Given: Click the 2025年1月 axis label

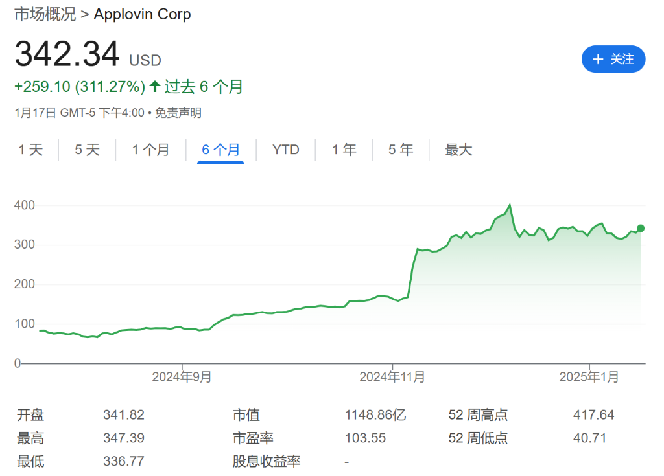Looking at the screenshot, I should [x=589, y=376].
